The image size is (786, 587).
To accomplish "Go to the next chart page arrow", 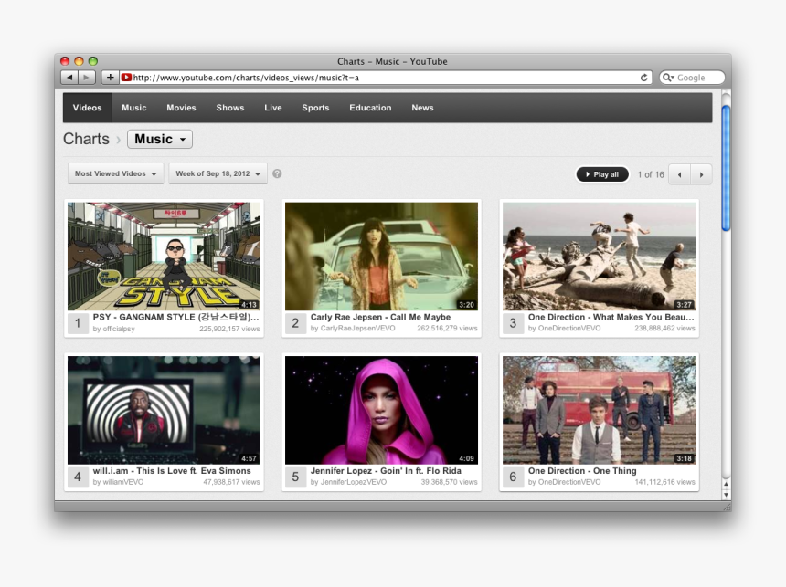I will click(x=701, y=174).
